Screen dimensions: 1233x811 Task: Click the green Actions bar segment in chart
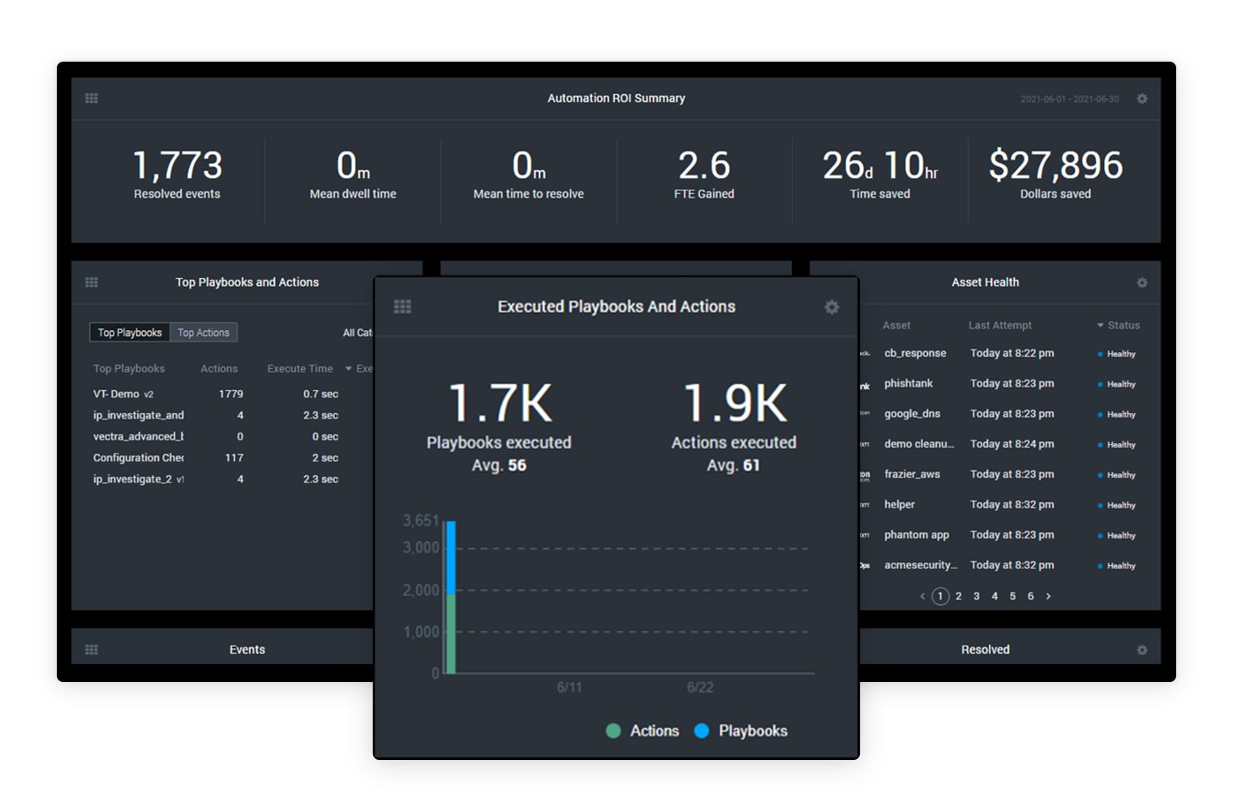point(451,633)
